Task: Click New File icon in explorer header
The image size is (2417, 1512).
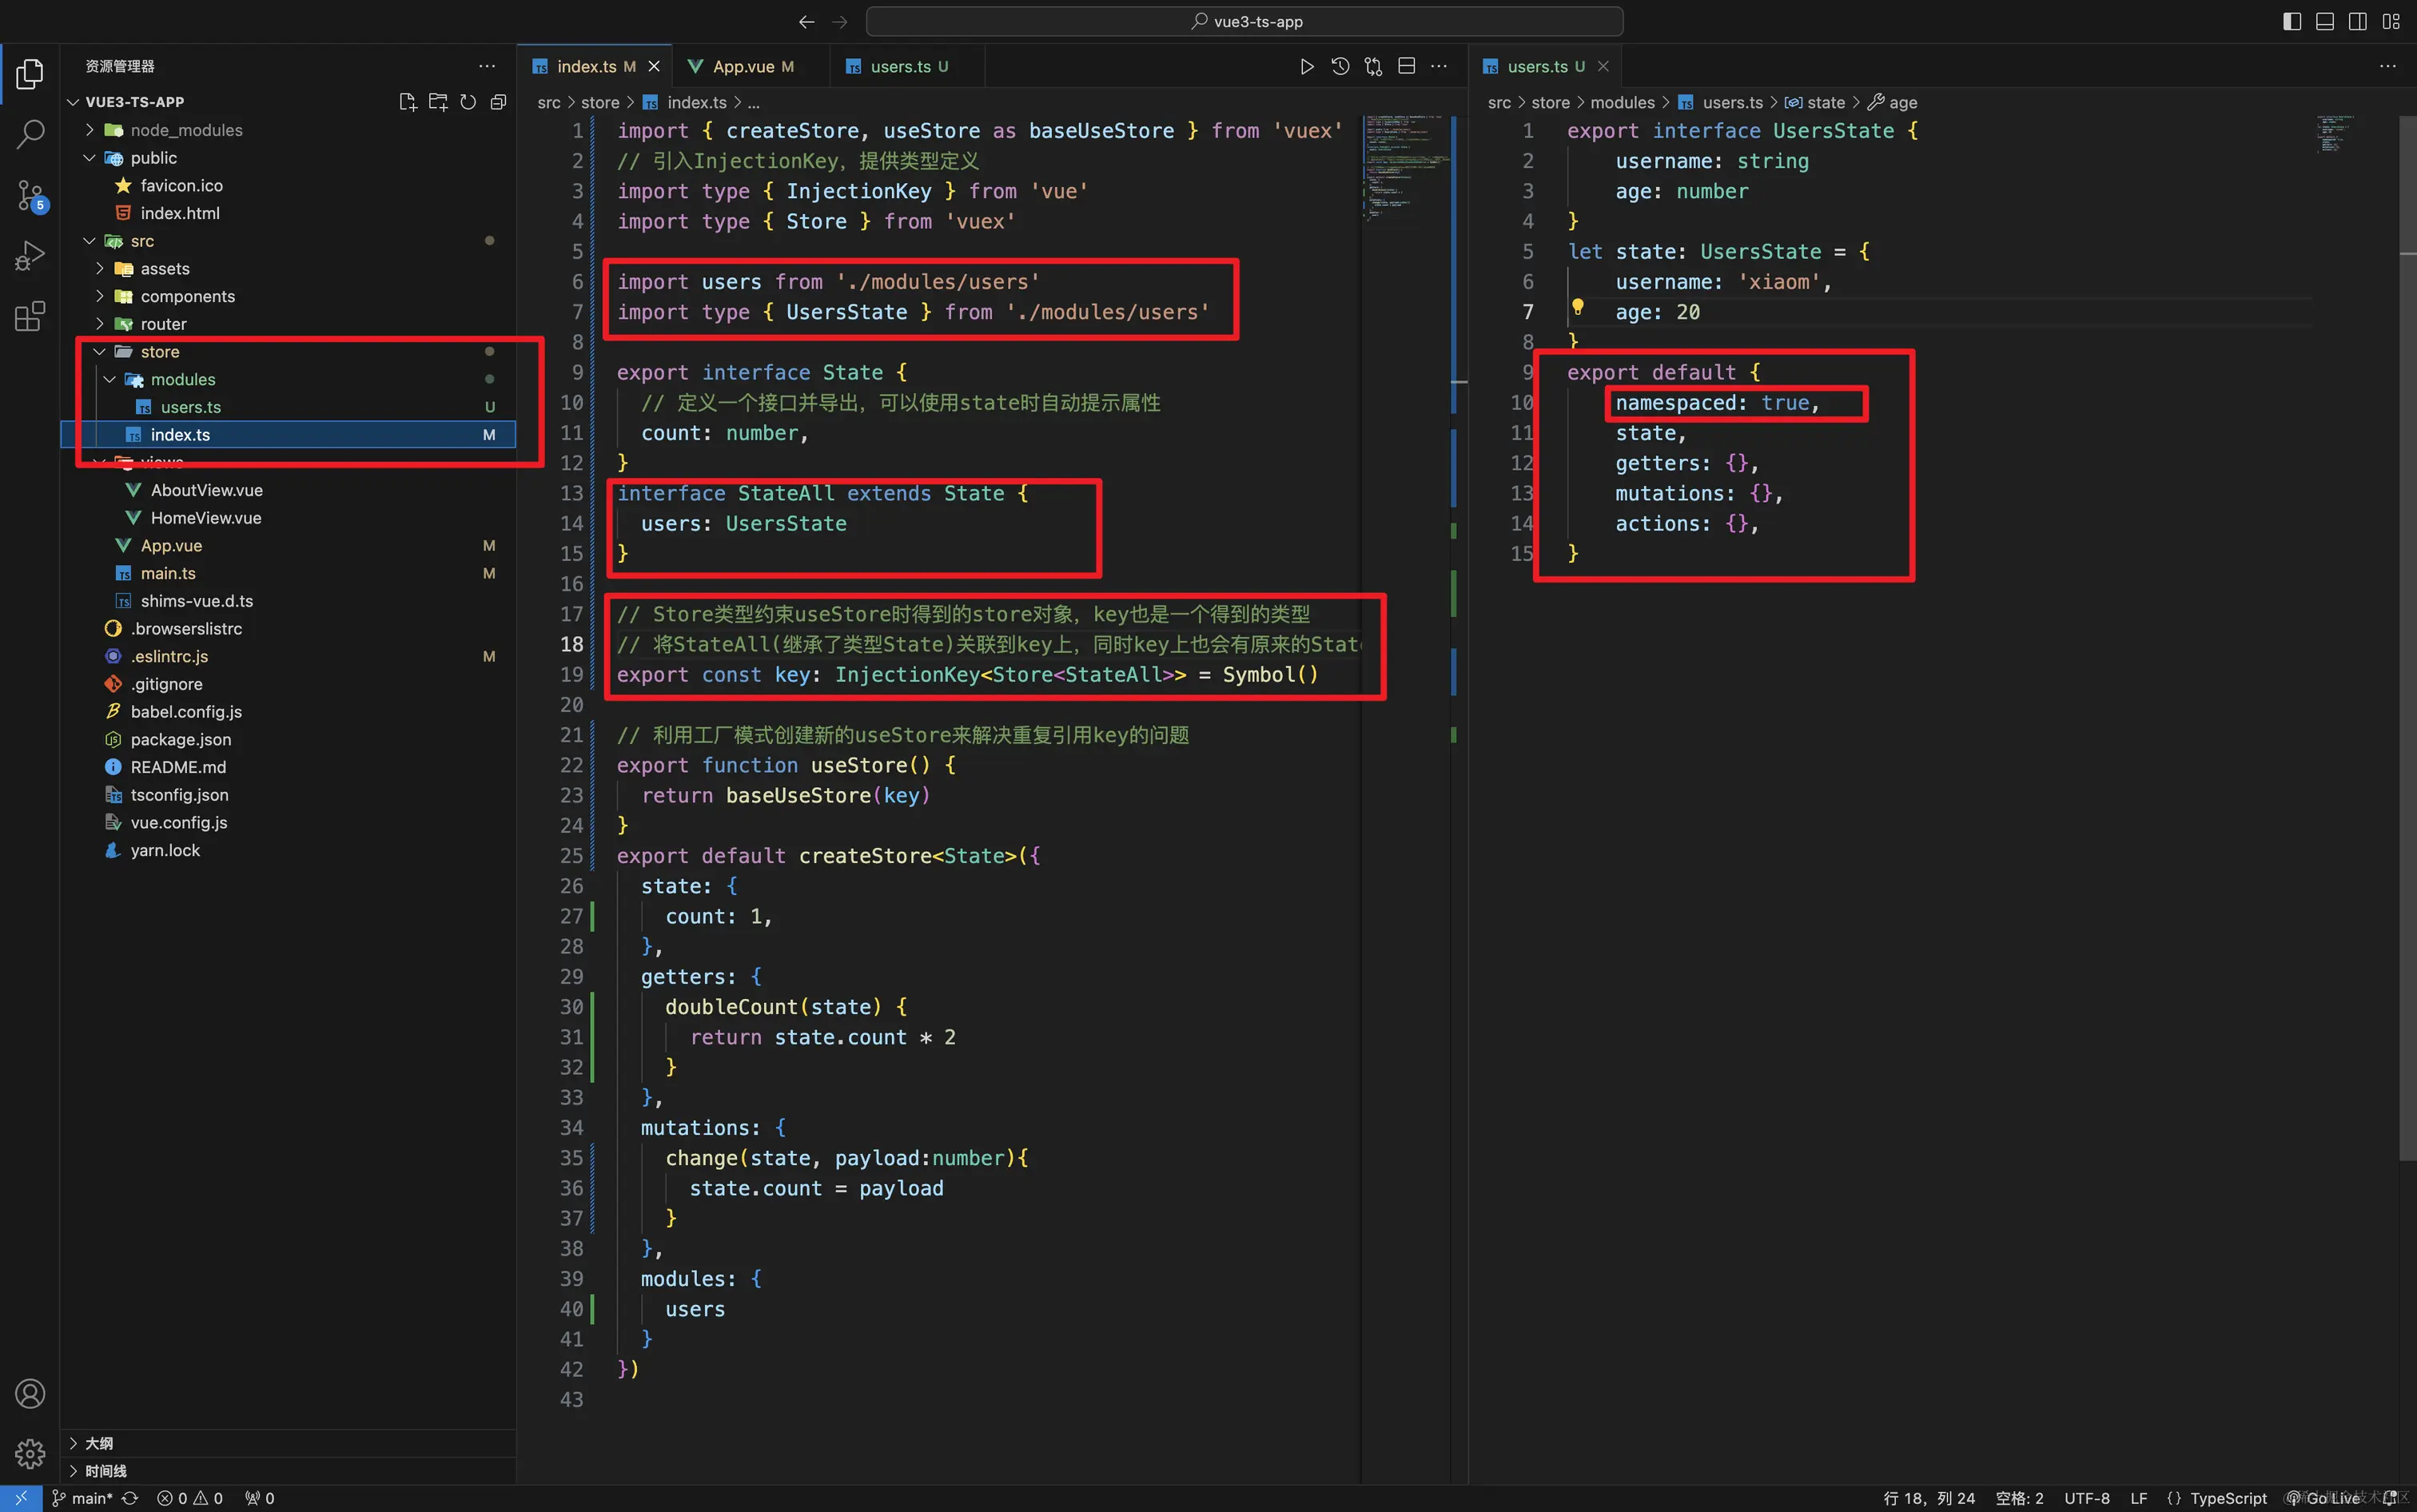Action: [407, 102]
